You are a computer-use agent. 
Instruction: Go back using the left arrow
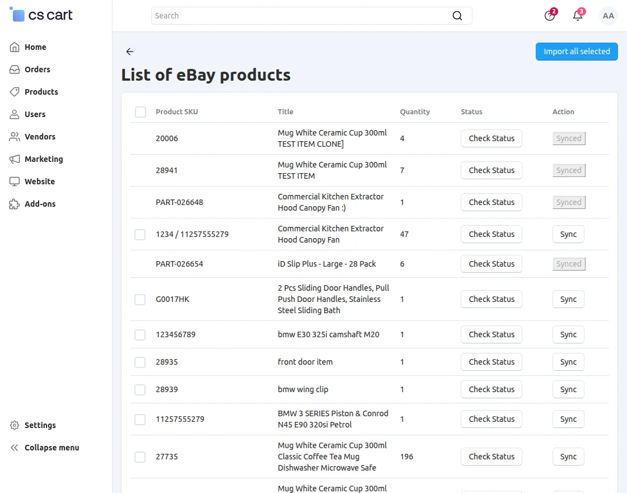click(x=129, y=52)
